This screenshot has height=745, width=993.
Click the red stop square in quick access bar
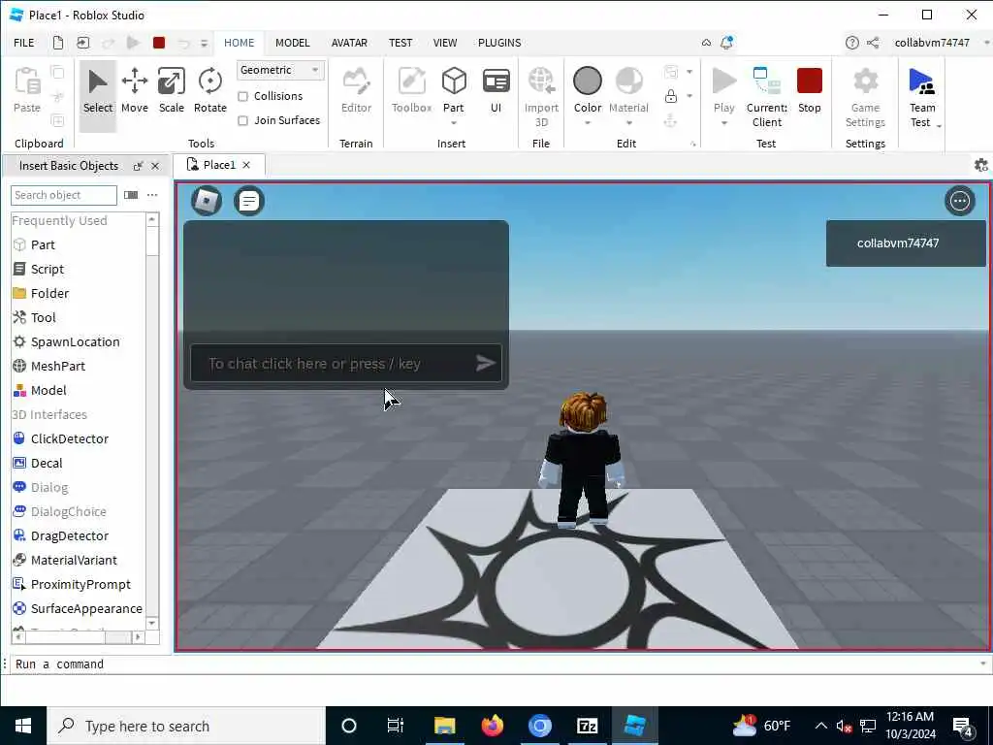point(159,43)
